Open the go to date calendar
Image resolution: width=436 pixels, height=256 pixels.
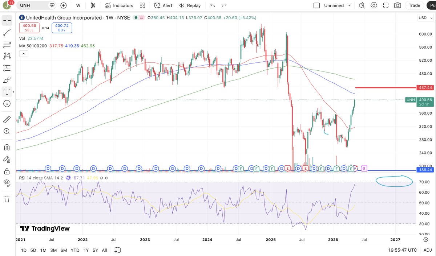[117, 250]
